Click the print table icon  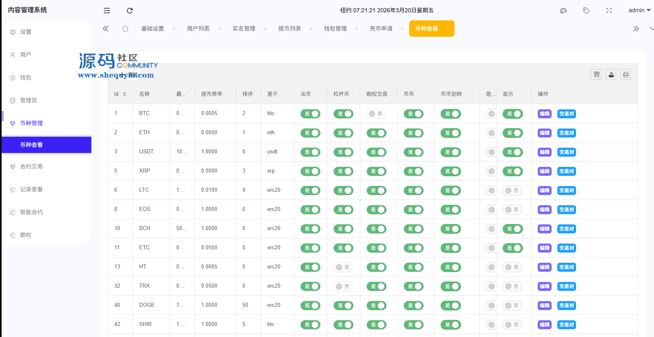coord(625,74)
